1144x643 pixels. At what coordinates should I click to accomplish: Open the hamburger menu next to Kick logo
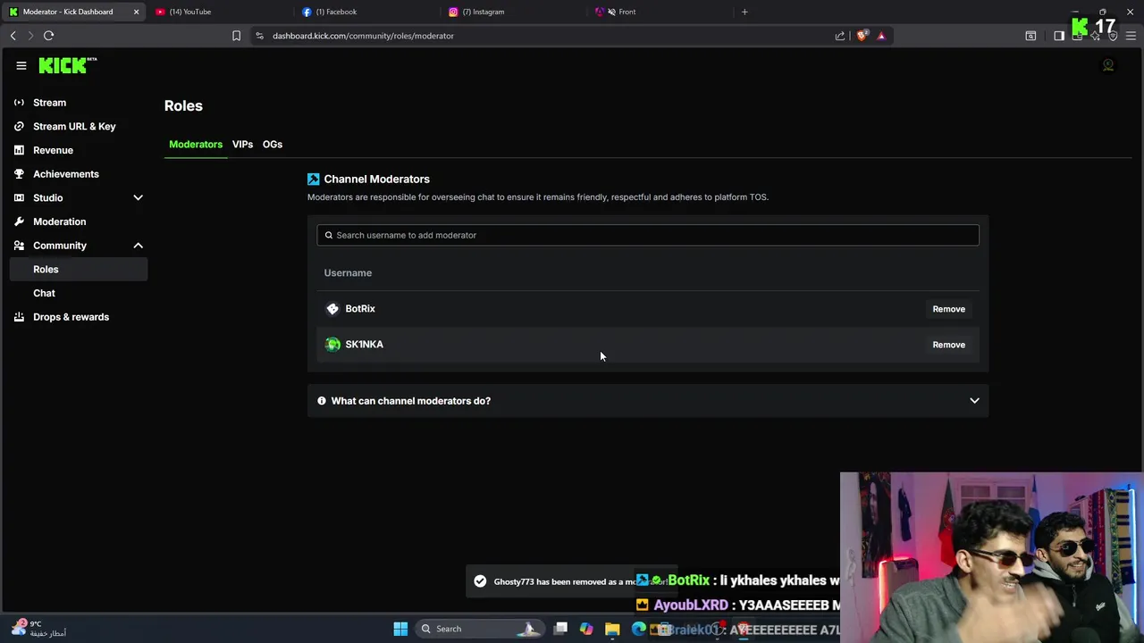pos(21,65)
